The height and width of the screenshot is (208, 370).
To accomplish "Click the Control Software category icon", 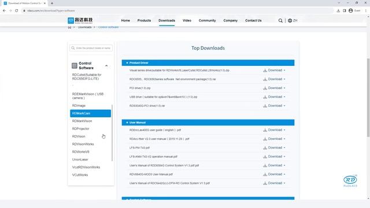I will (x=75, y=65).
